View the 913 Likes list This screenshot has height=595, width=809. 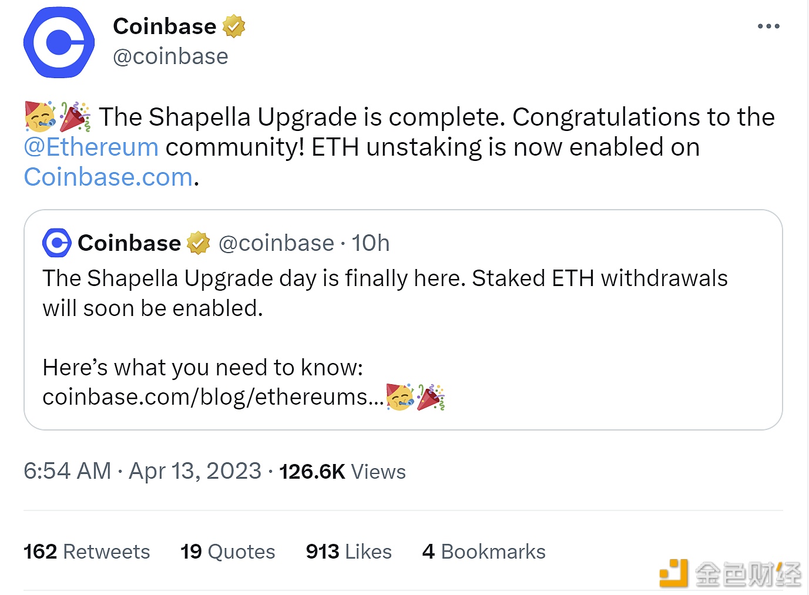(x=349, y=552)
